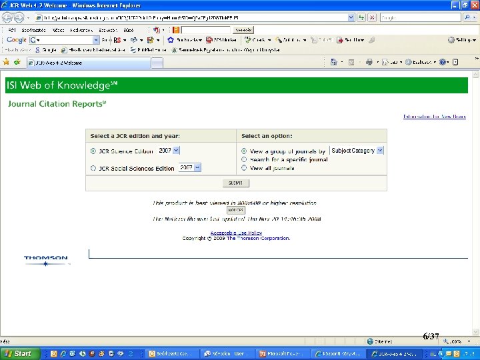The height and width of the screenshot is (360, 480).
Task: Open the PubMed Home favorites link
Action: click(x=149, y=49)
